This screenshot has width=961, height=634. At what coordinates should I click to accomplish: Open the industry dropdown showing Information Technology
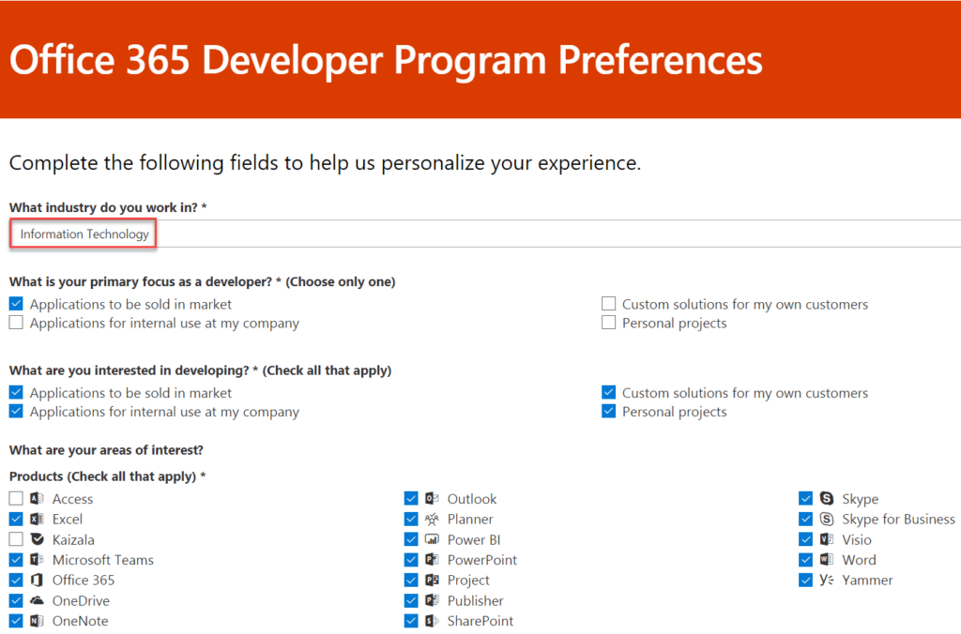tap(485, 234)
